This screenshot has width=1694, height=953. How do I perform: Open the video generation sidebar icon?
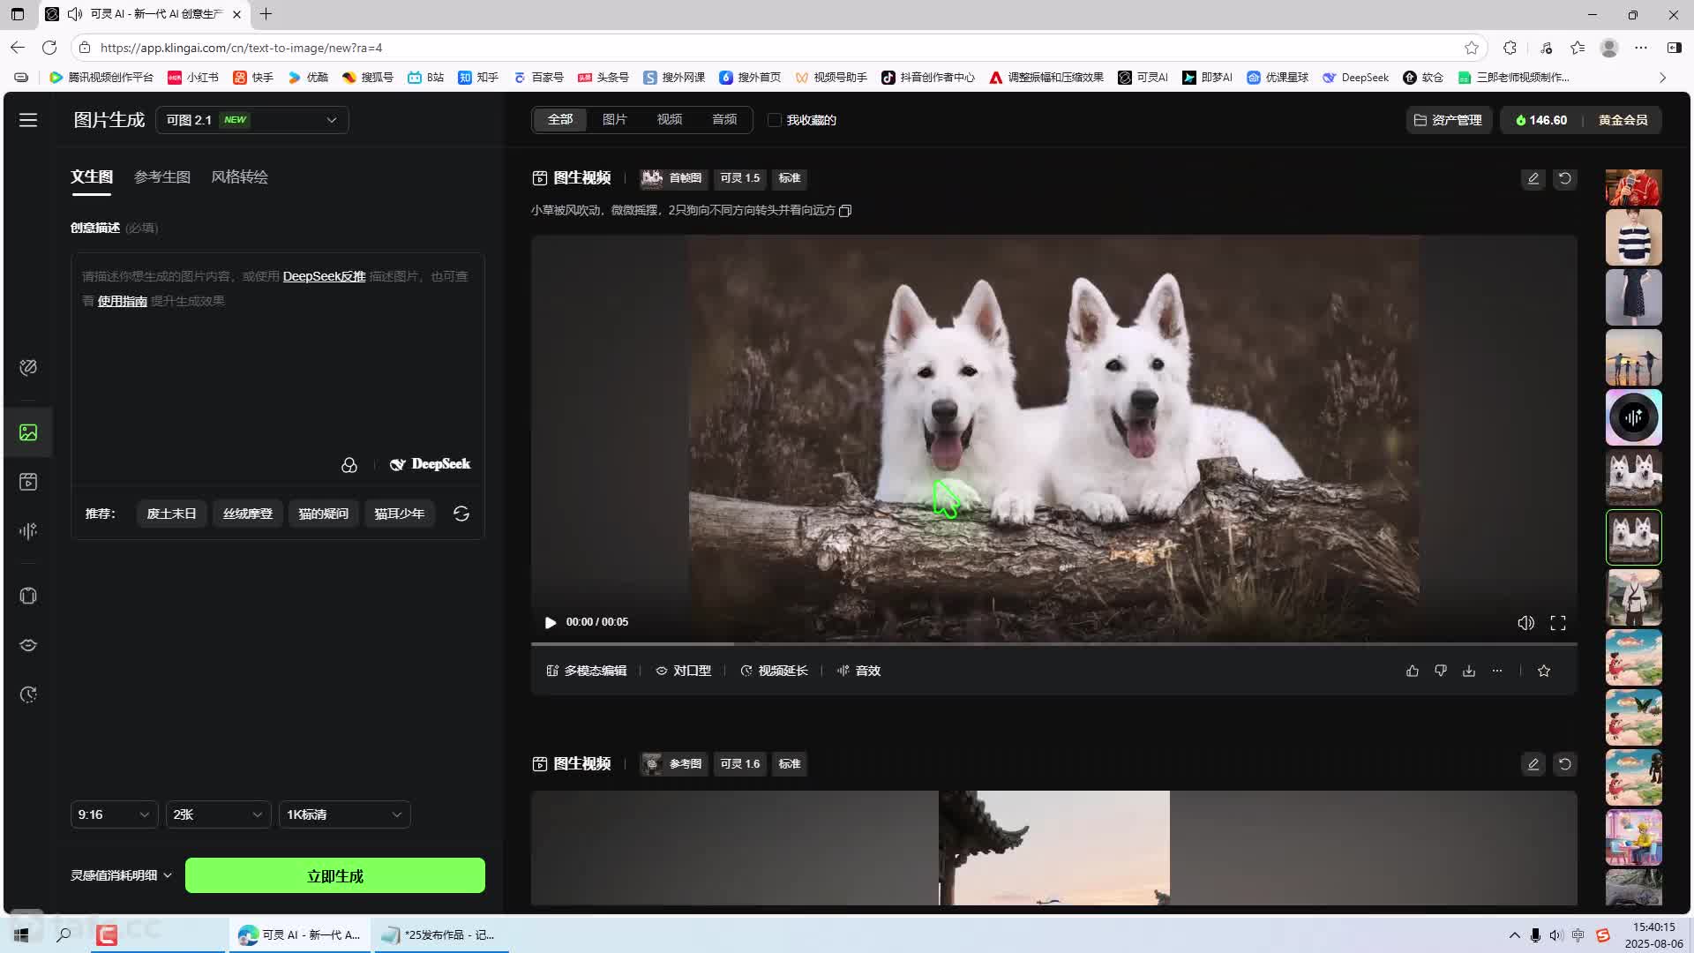(x=28, y=482)
